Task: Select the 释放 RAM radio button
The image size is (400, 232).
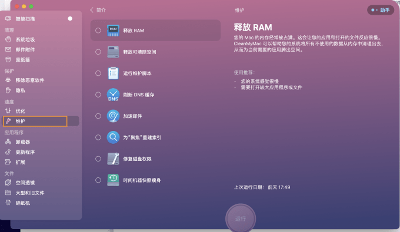Action: [98, 31]
